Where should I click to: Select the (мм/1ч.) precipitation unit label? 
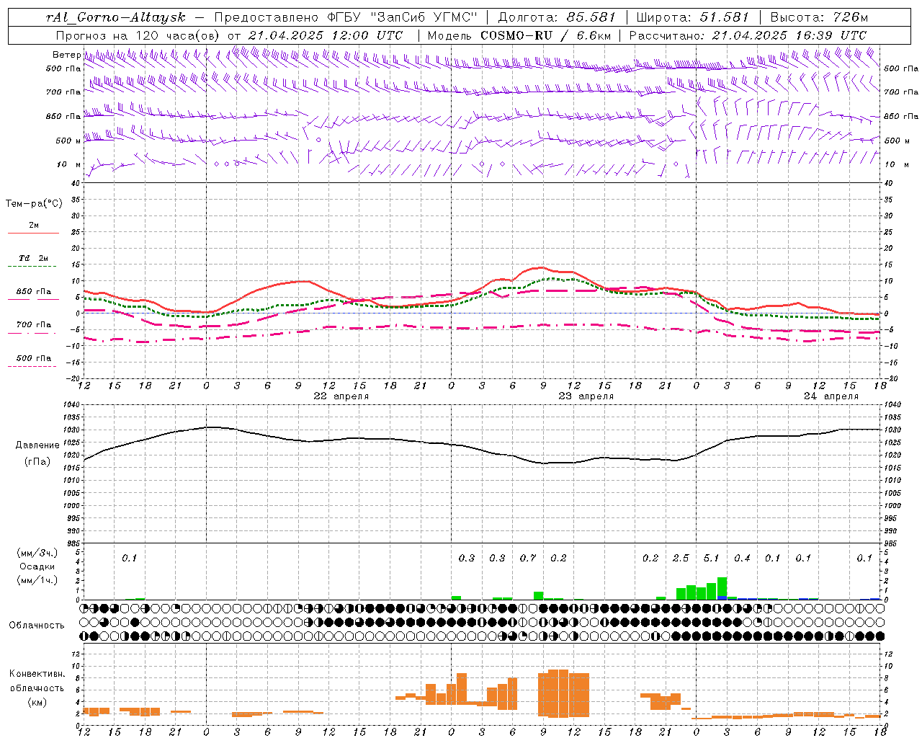click(x=37, y=580)
